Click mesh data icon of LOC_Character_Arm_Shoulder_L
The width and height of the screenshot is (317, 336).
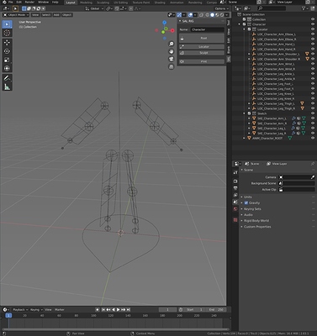tap(307, 54)
